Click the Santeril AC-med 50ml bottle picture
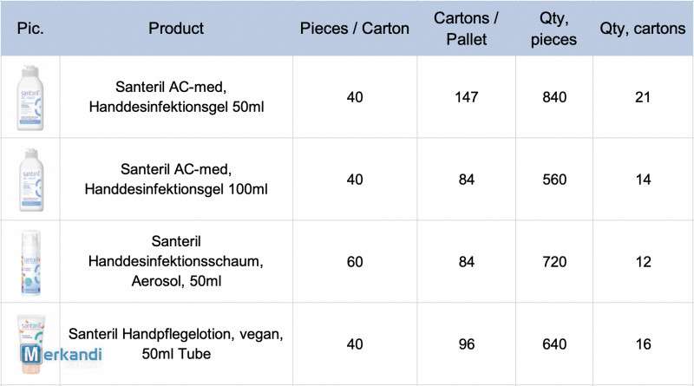694x386 pixels. tap(30, 98)
